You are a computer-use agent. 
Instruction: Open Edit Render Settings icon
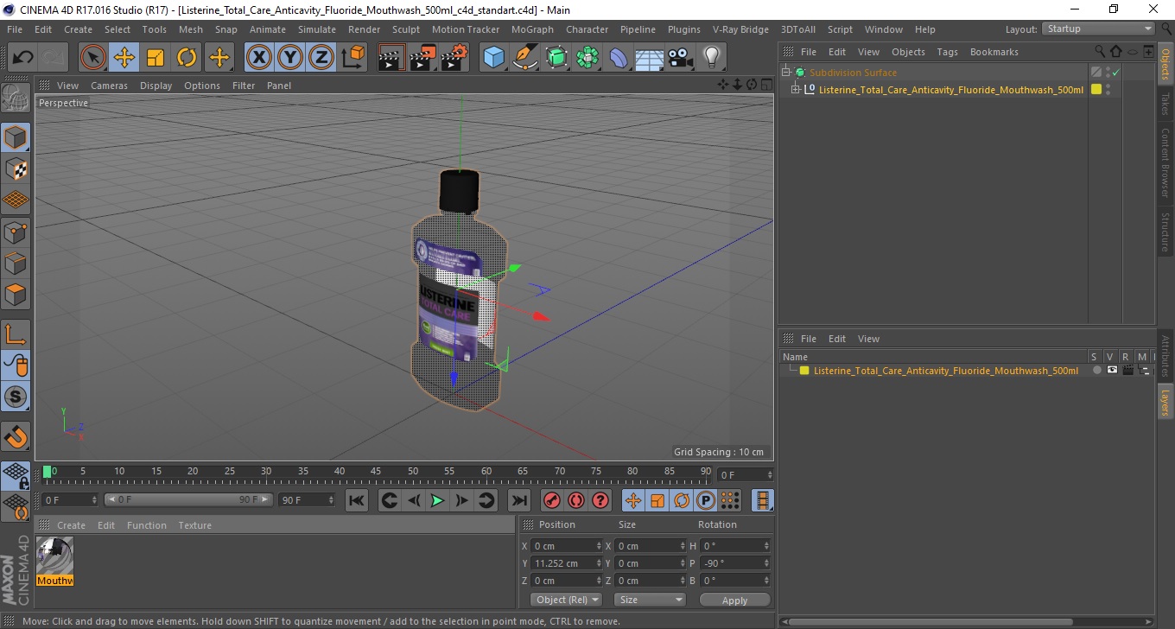(x=454, y=58)
